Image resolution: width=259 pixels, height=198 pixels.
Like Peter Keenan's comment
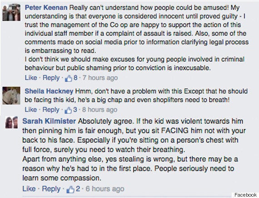pyautogui.click(x=31, y=78)
